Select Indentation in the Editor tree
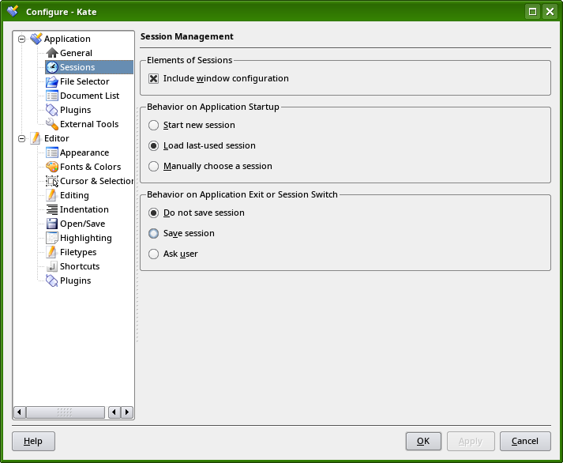 click(84, 209)
